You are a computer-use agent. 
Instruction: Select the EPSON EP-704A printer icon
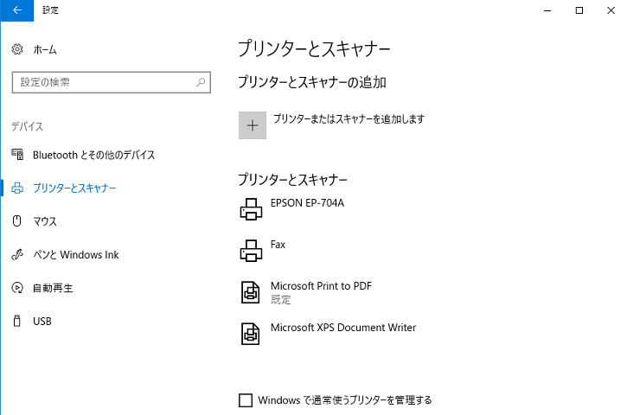tap(251, 209)
